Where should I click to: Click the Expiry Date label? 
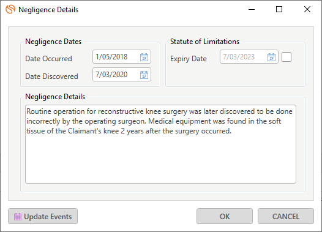[189, 59]
